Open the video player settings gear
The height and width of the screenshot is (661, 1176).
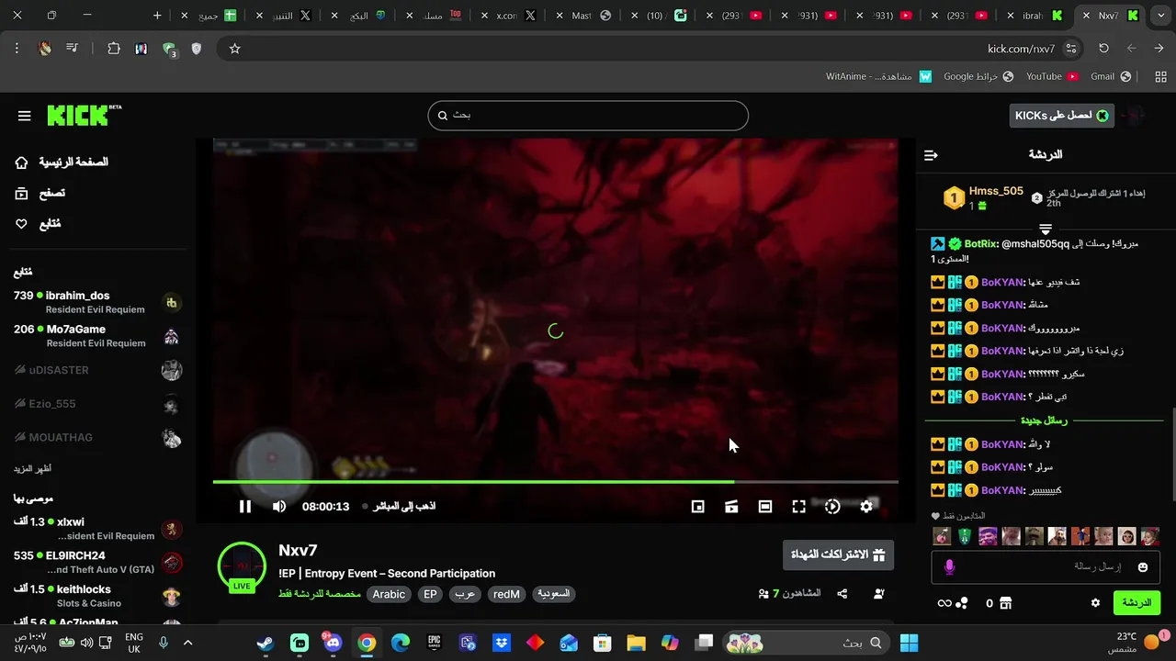[866, 506]
